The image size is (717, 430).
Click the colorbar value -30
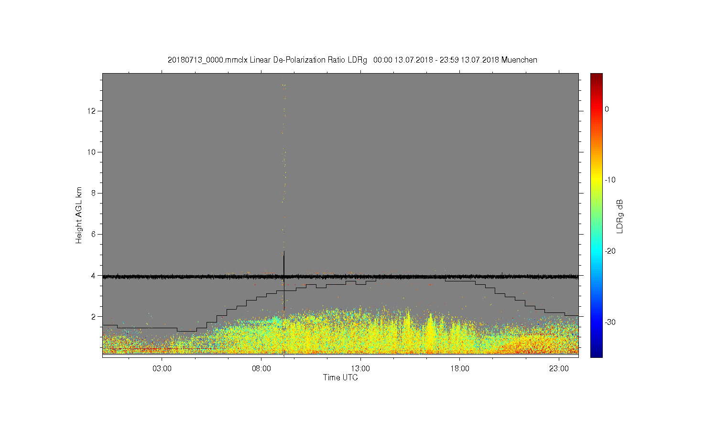tap(610, 322)
